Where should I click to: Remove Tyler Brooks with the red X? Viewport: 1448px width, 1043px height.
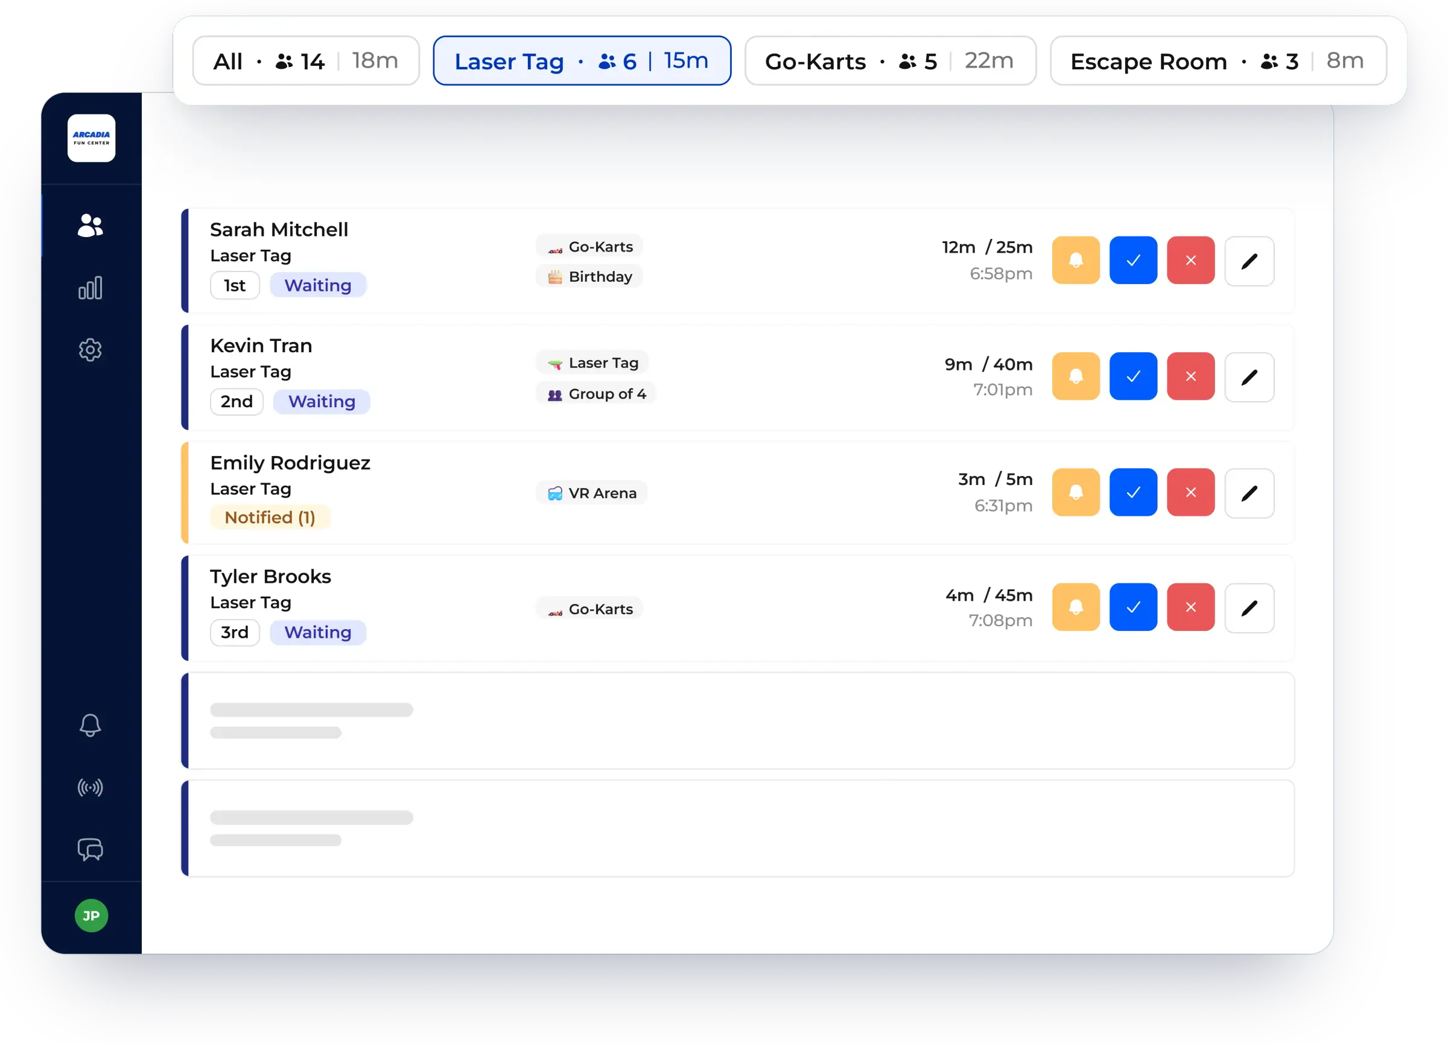coord(1191,607)
